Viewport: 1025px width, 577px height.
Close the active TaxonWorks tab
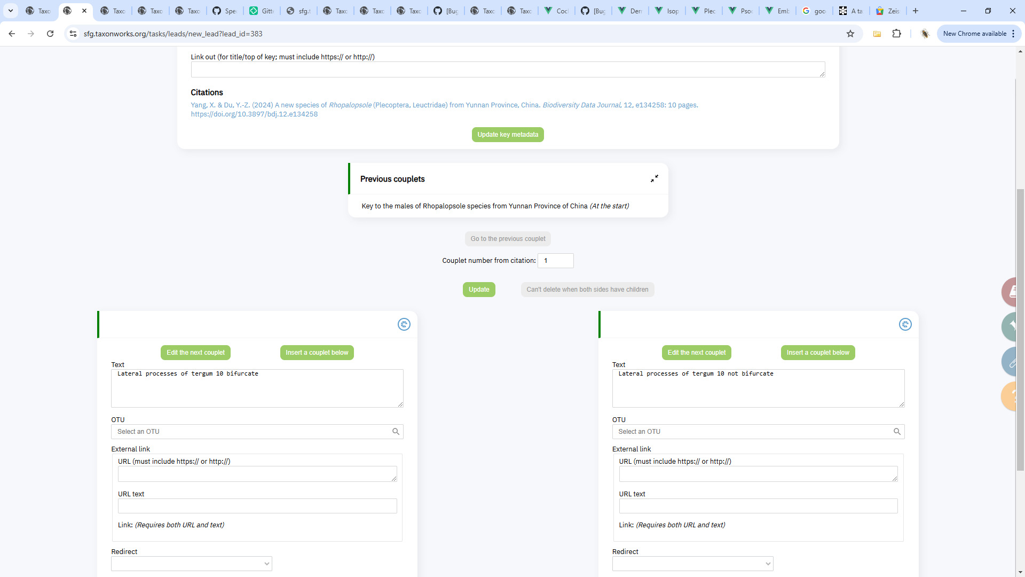[x=84, y=11]
